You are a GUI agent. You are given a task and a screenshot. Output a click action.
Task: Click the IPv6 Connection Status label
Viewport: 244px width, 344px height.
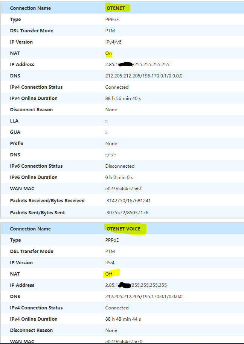(x=36, y=166)
